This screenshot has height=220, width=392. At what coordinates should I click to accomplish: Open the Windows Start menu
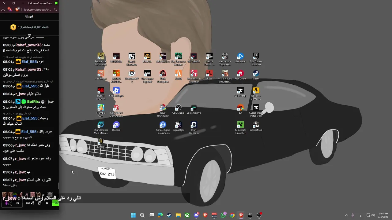pyautogui.click(x=133, y=215)
